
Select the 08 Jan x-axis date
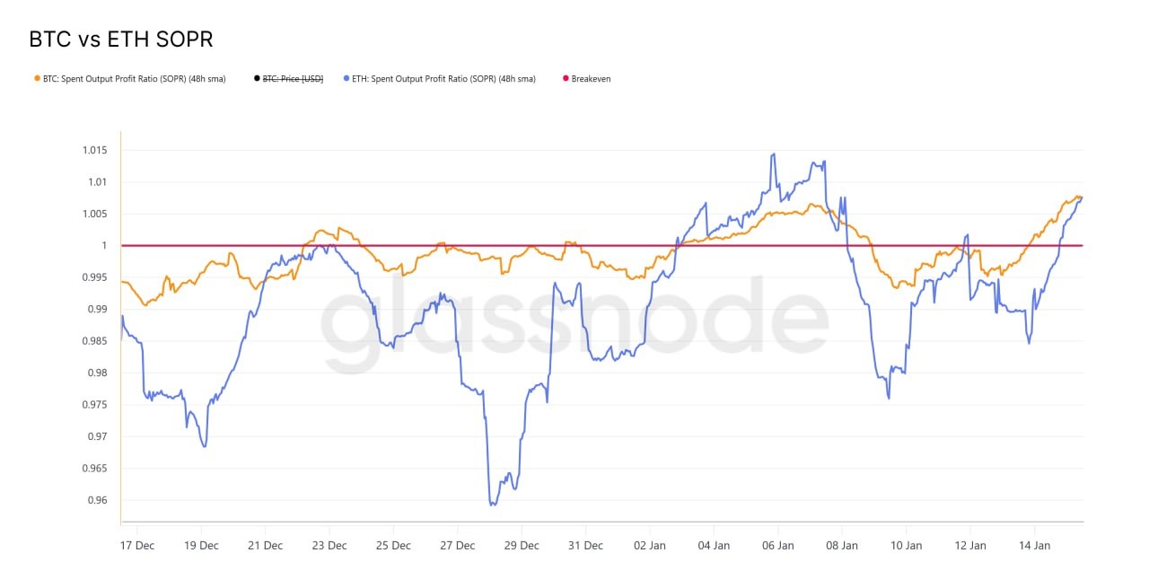point(842,545)
